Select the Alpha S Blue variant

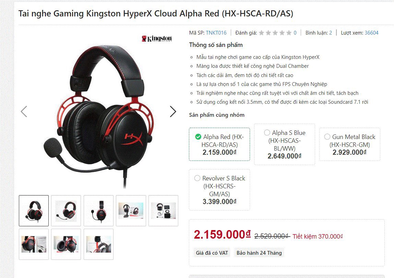285,144
